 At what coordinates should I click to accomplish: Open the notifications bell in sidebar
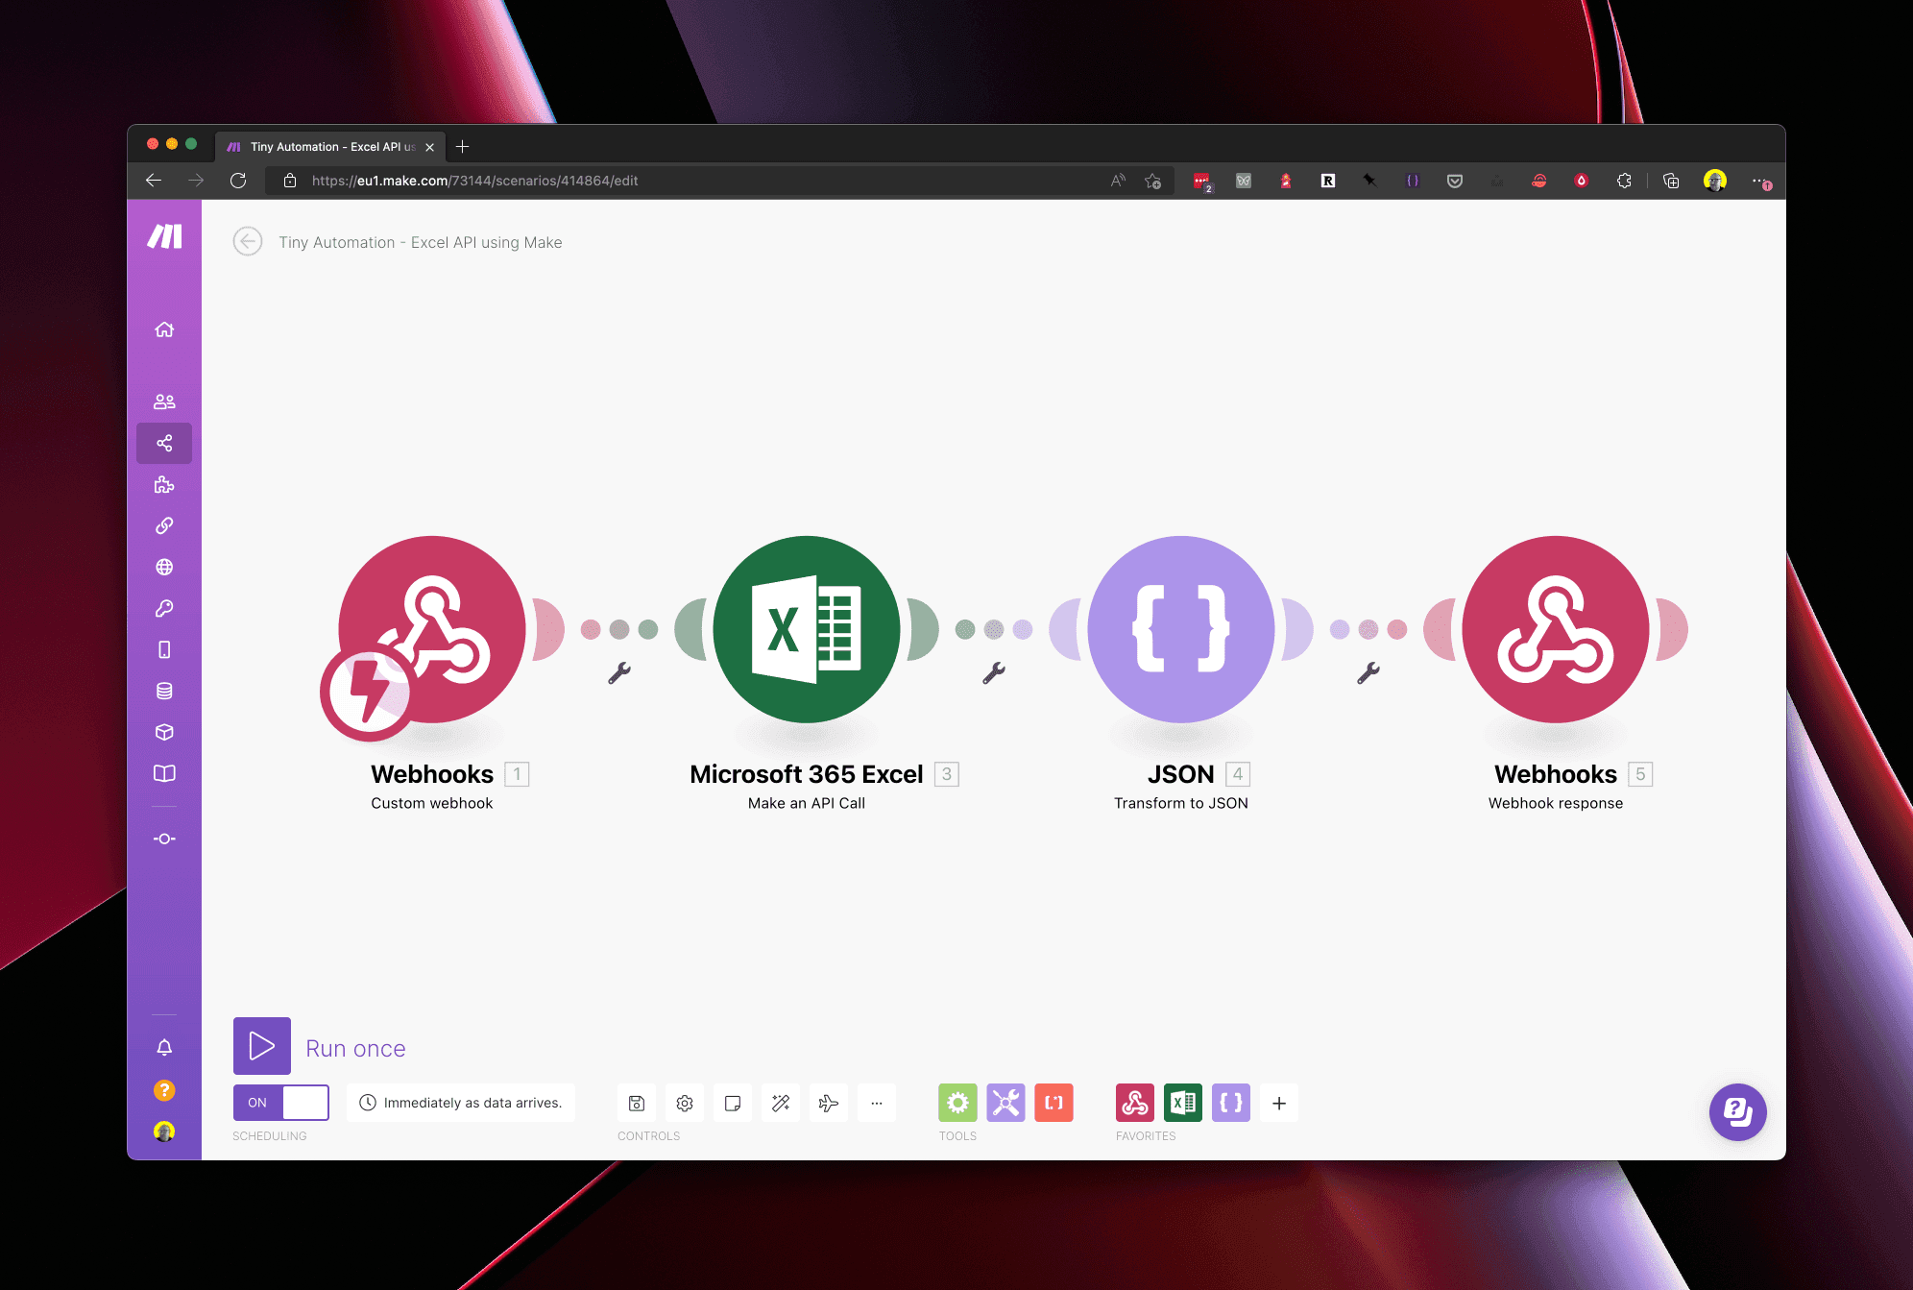pos(164,1047)
